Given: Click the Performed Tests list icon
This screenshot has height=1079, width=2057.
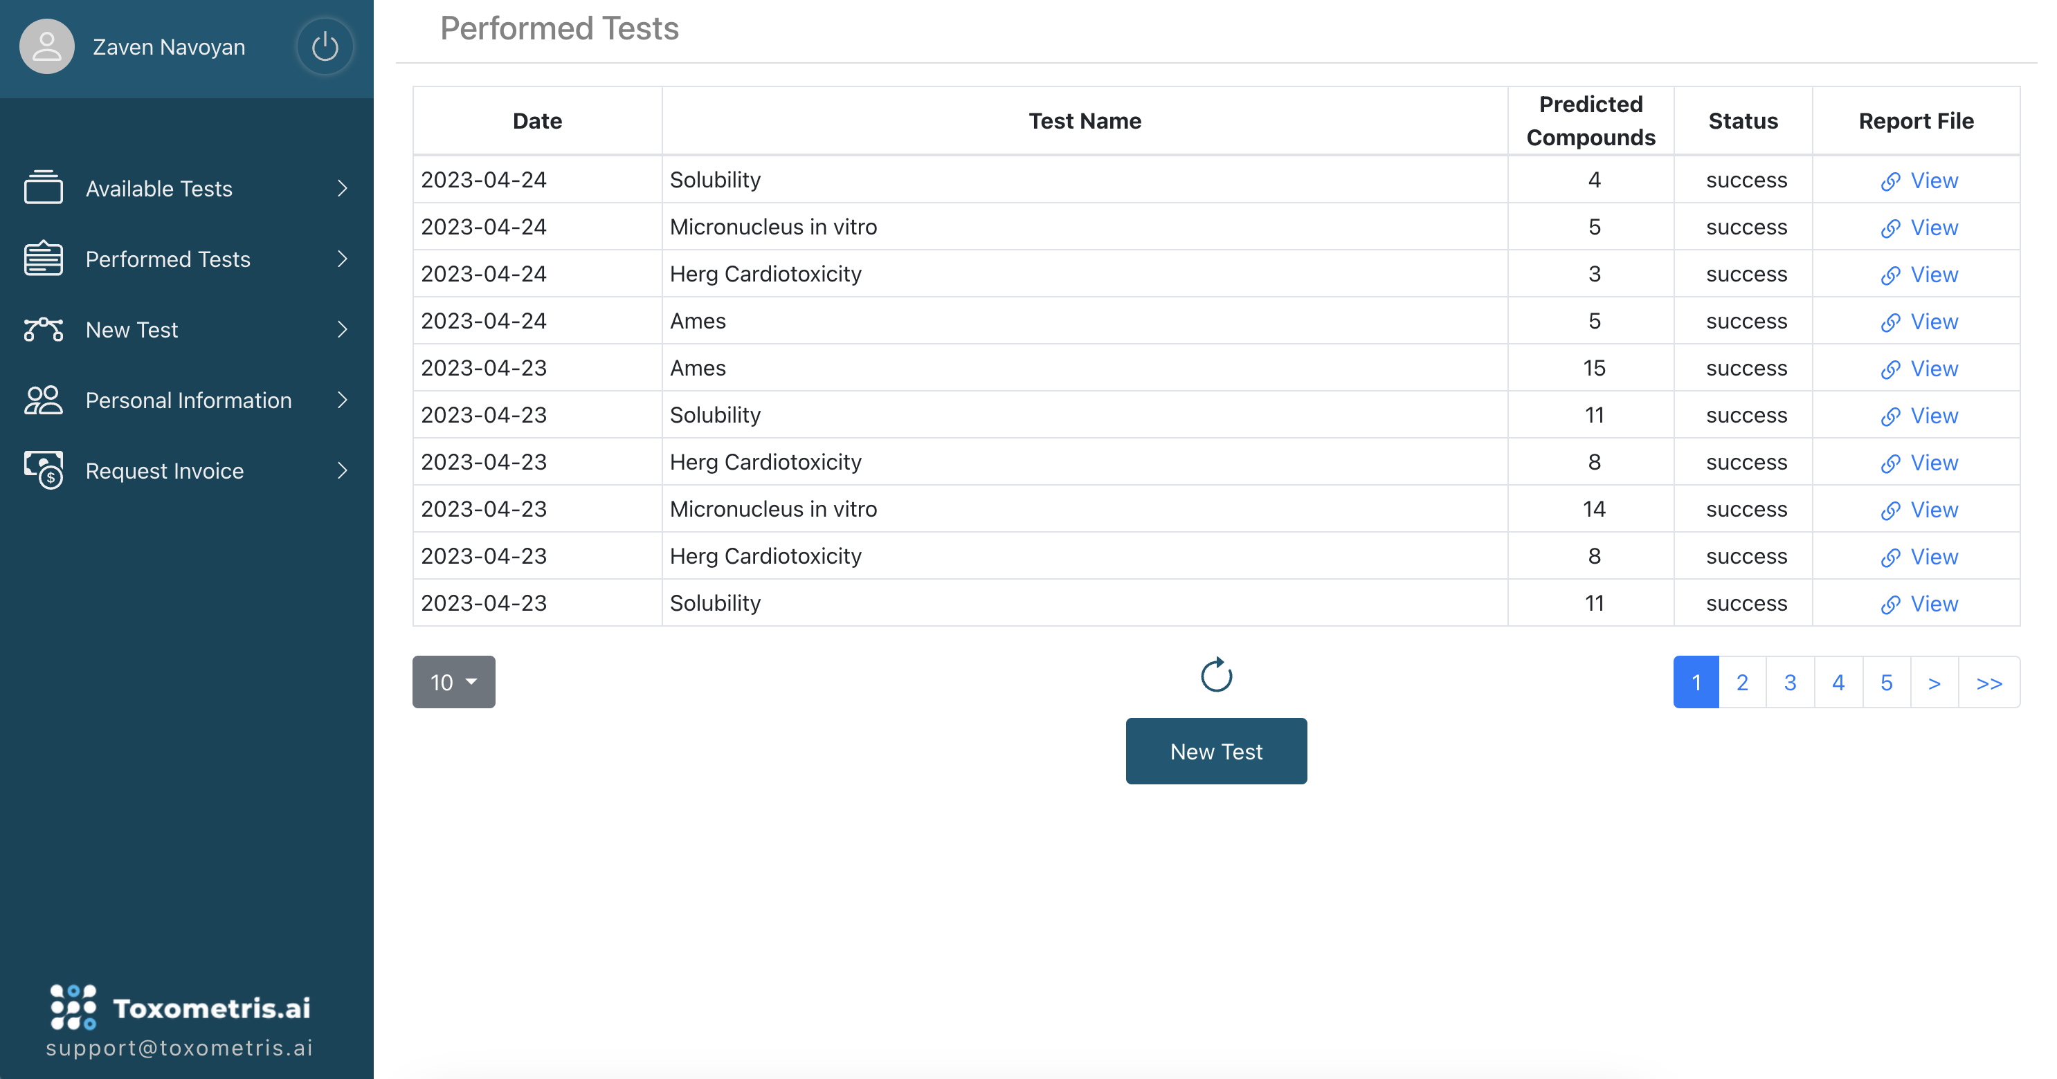Looking at the screenshot, I should (x=43, y=258).
